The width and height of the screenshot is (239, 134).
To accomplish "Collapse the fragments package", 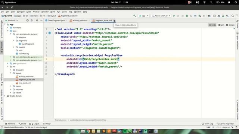I will click(13, 41).
